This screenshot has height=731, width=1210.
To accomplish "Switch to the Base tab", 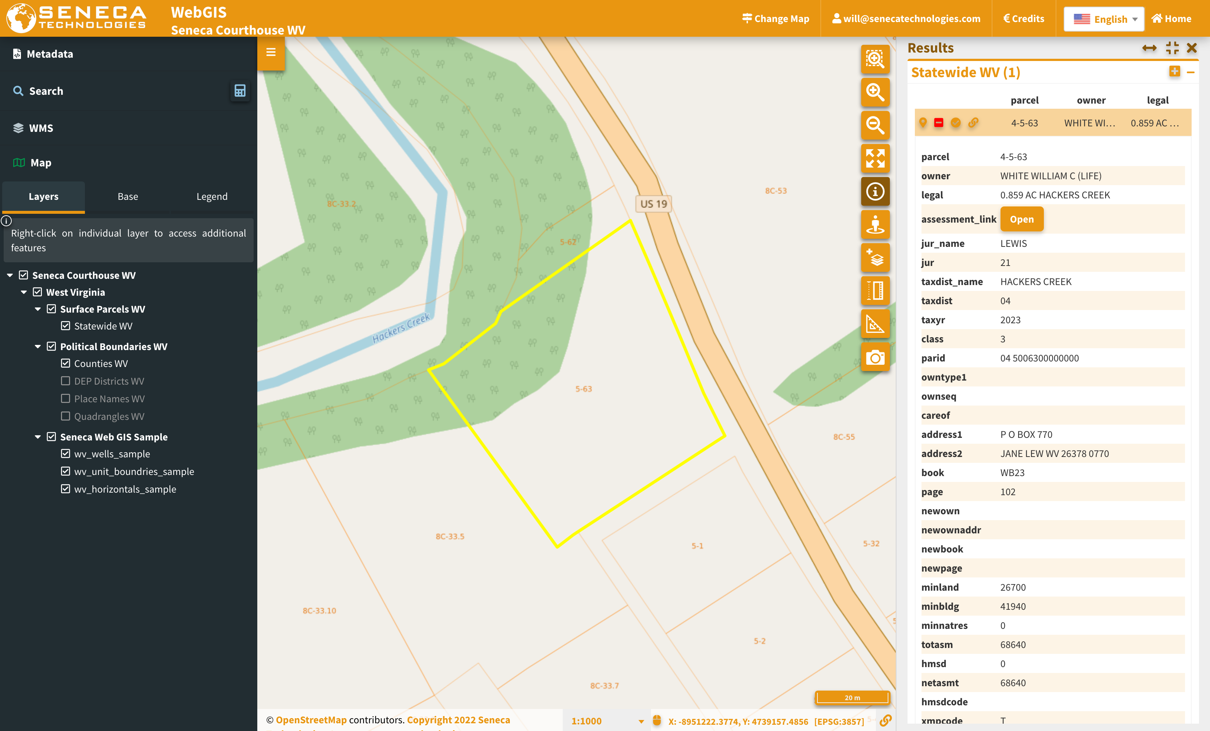I will [127, 197].
